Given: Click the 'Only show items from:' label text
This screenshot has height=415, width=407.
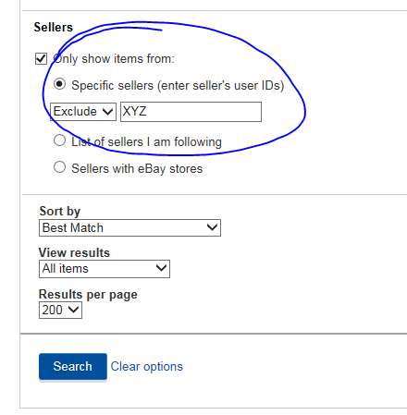Looking at the screenshot, I should (114, 58).
